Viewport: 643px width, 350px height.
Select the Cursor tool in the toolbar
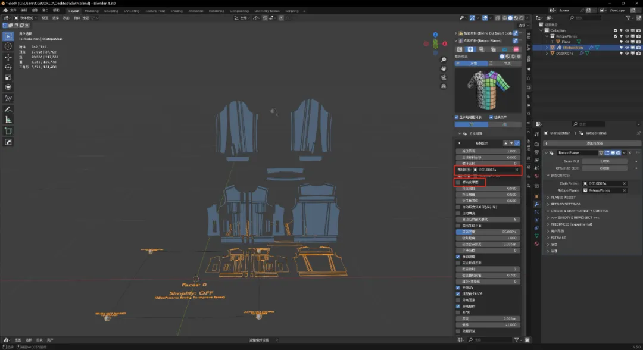coord(8,46)
